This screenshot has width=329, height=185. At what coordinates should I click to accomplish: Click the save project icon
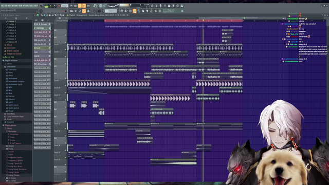coord(169,6)
